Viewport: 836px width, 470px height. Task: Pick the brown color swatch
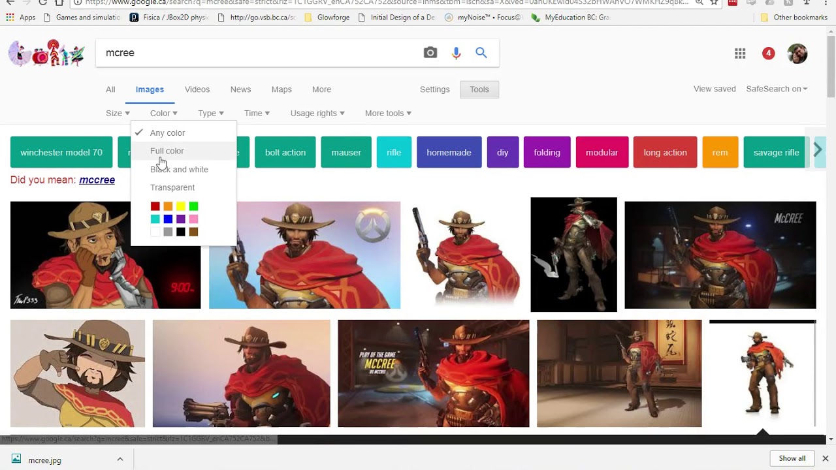coord(193,232)
